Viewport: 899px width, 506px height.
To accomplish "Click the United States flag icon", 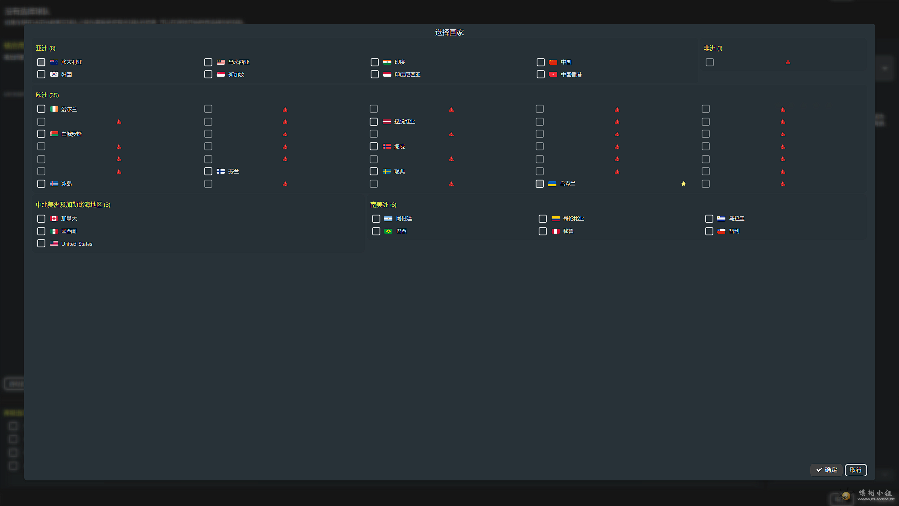I will (x=54, y=244).
